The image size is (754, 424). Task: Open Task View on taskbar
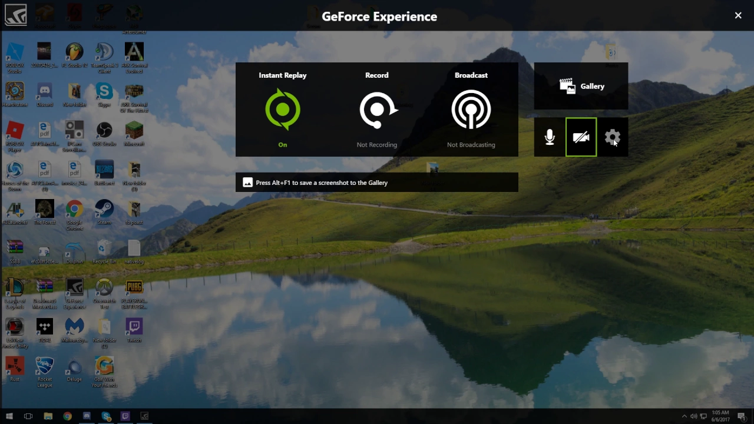[28, 416]
